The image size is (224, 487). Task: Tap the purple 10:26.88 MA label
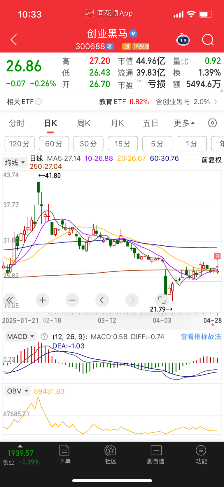tap(99, 158)
